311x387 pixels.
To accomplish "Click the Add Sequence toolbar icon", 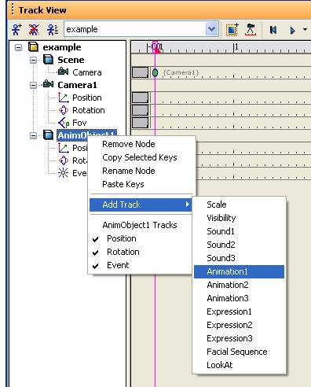I will click(16, 30).
